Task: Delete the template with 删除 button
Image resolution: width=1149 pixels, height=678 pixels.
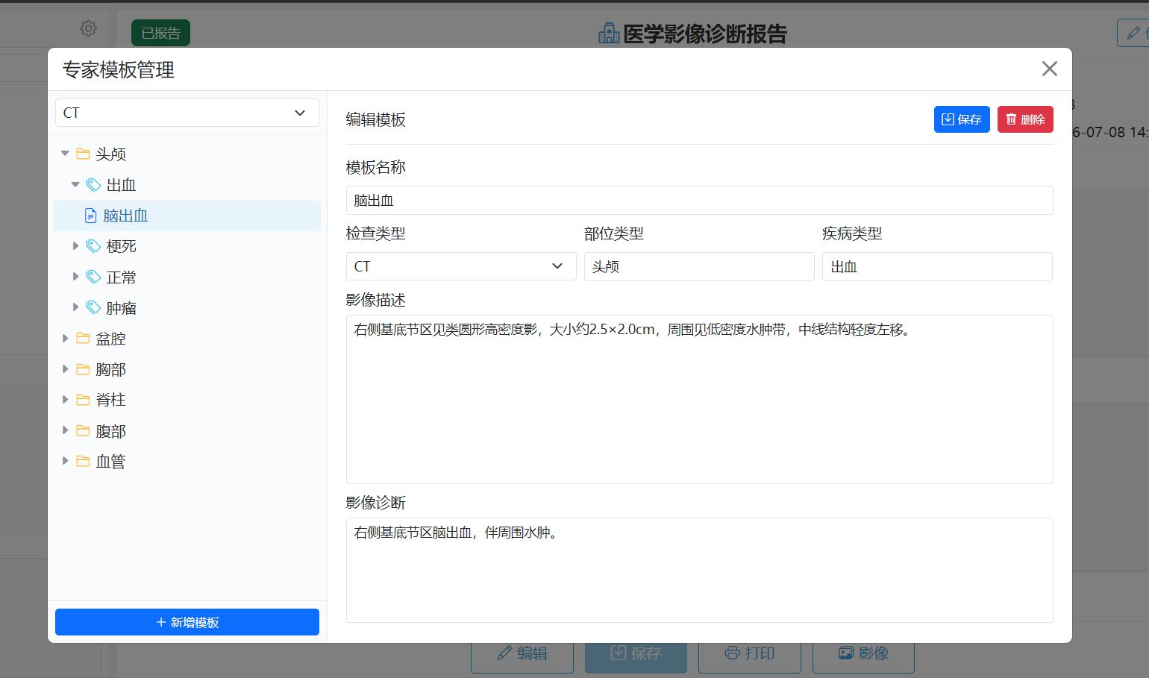Action: pyautogui.click(x=1025, y=119)
